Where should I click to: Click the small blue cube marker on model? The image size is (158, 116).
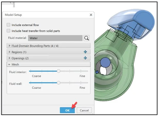pyautogui.click(x=97, y=72)
